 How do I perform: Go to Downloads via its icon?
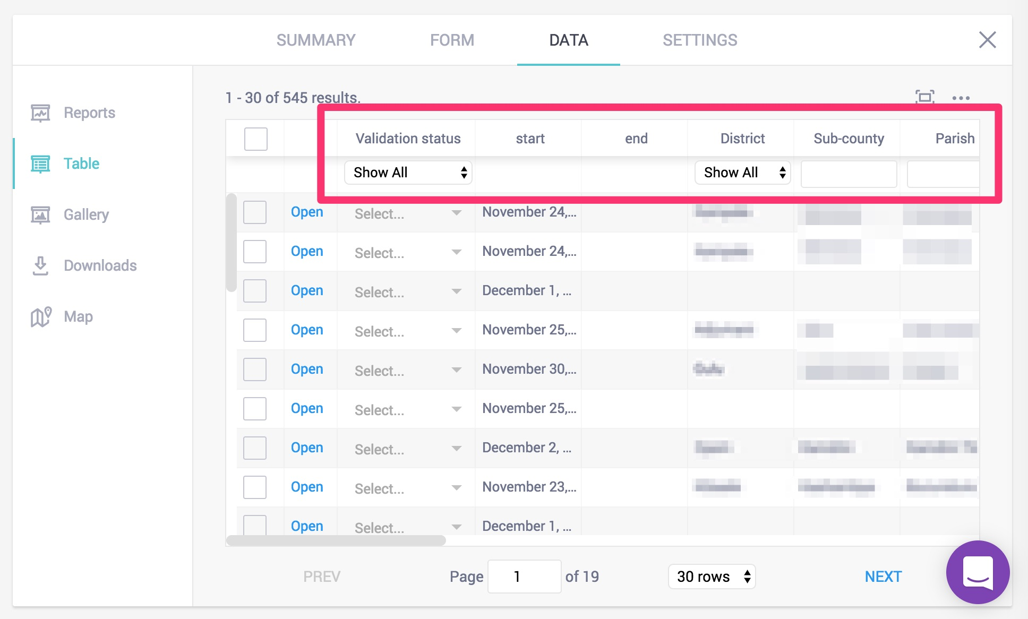[x=40, y=265]
